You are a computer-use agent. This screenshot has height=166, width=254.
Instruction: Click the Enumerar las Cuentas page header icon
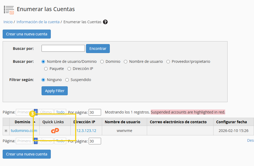9,9
